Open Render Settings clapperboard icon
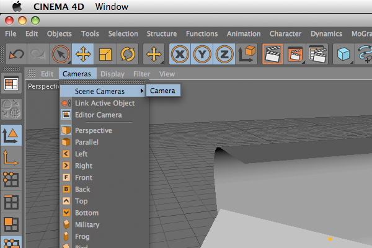Screen dimensions: 372x248 point(317,54)
